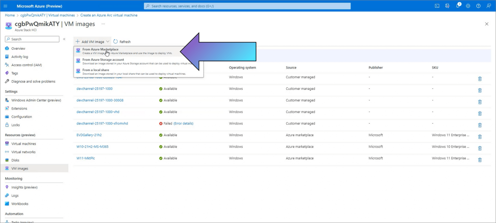The image size is (496, 223).
Task: Open the devchannel-25197-1000 image link
Action: (94, 89)
